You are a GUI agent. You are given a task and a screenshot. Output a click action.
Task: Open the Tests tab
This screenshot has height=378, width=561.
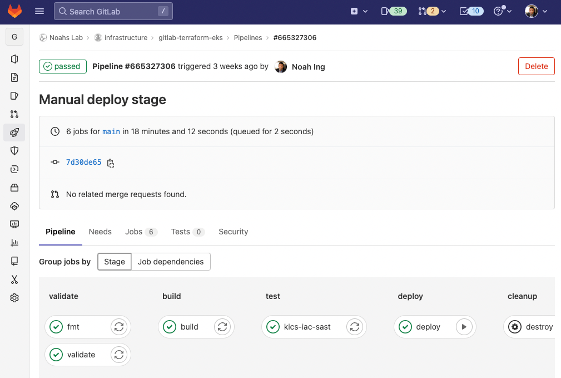coord(187,232)
